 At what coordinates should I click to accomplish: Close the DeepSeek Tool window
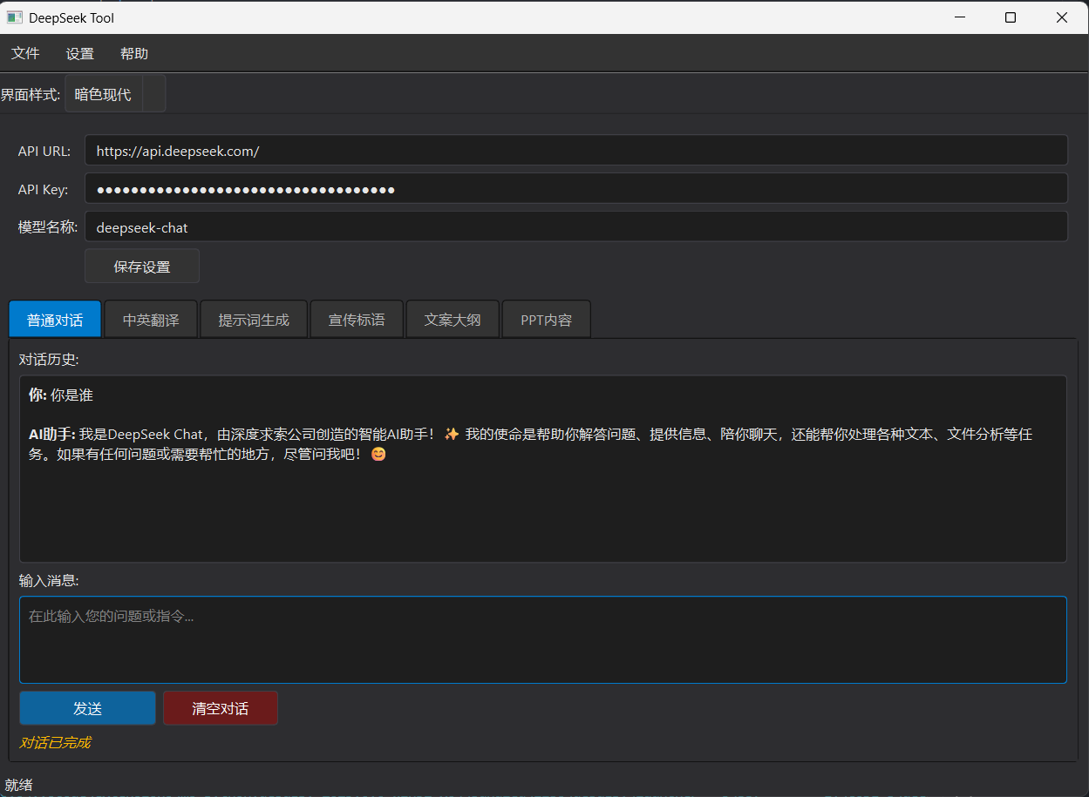pyautogui.click(x=1062, y=17)
